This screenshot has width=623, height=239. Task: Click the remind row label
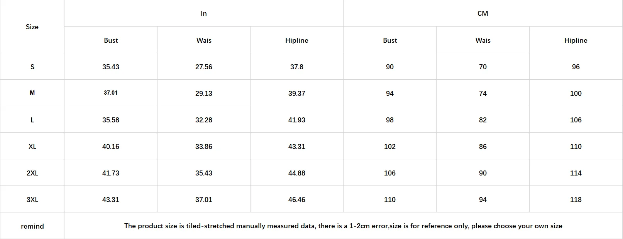point(32,226)
